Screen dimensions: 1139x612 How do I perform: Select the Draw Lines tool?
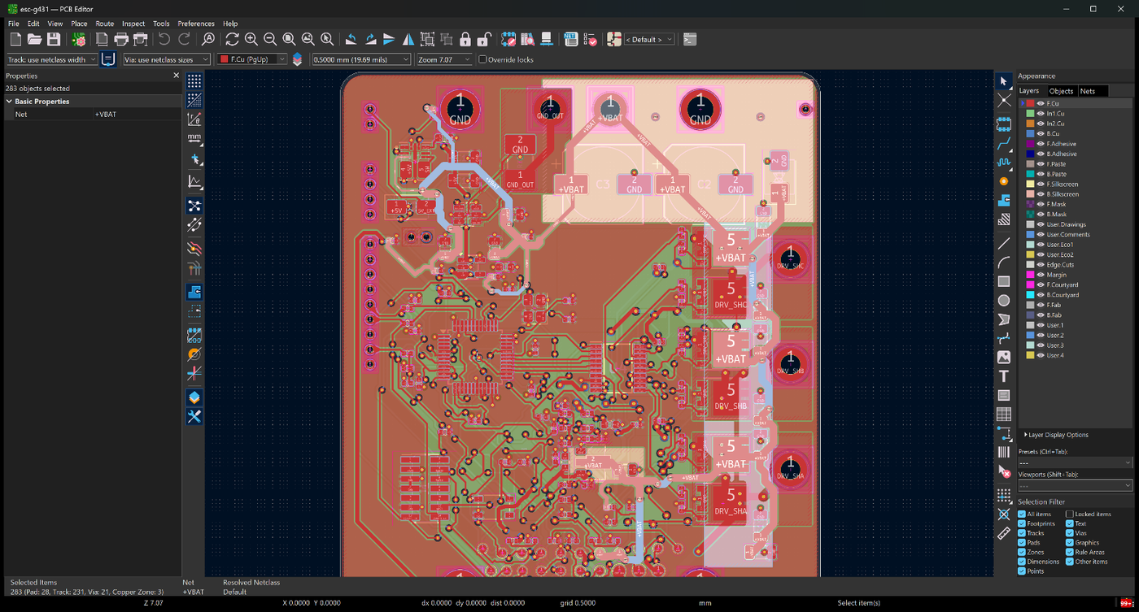pyautogui.click(x=1004, y=243)
